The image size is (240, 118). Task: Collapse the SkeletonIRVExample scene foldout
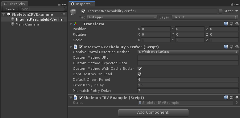pyautogui.click(x=4, y=14)
